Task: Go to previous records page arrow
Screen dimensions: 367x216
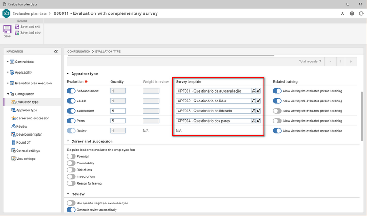Action: (x=331, y=62)
